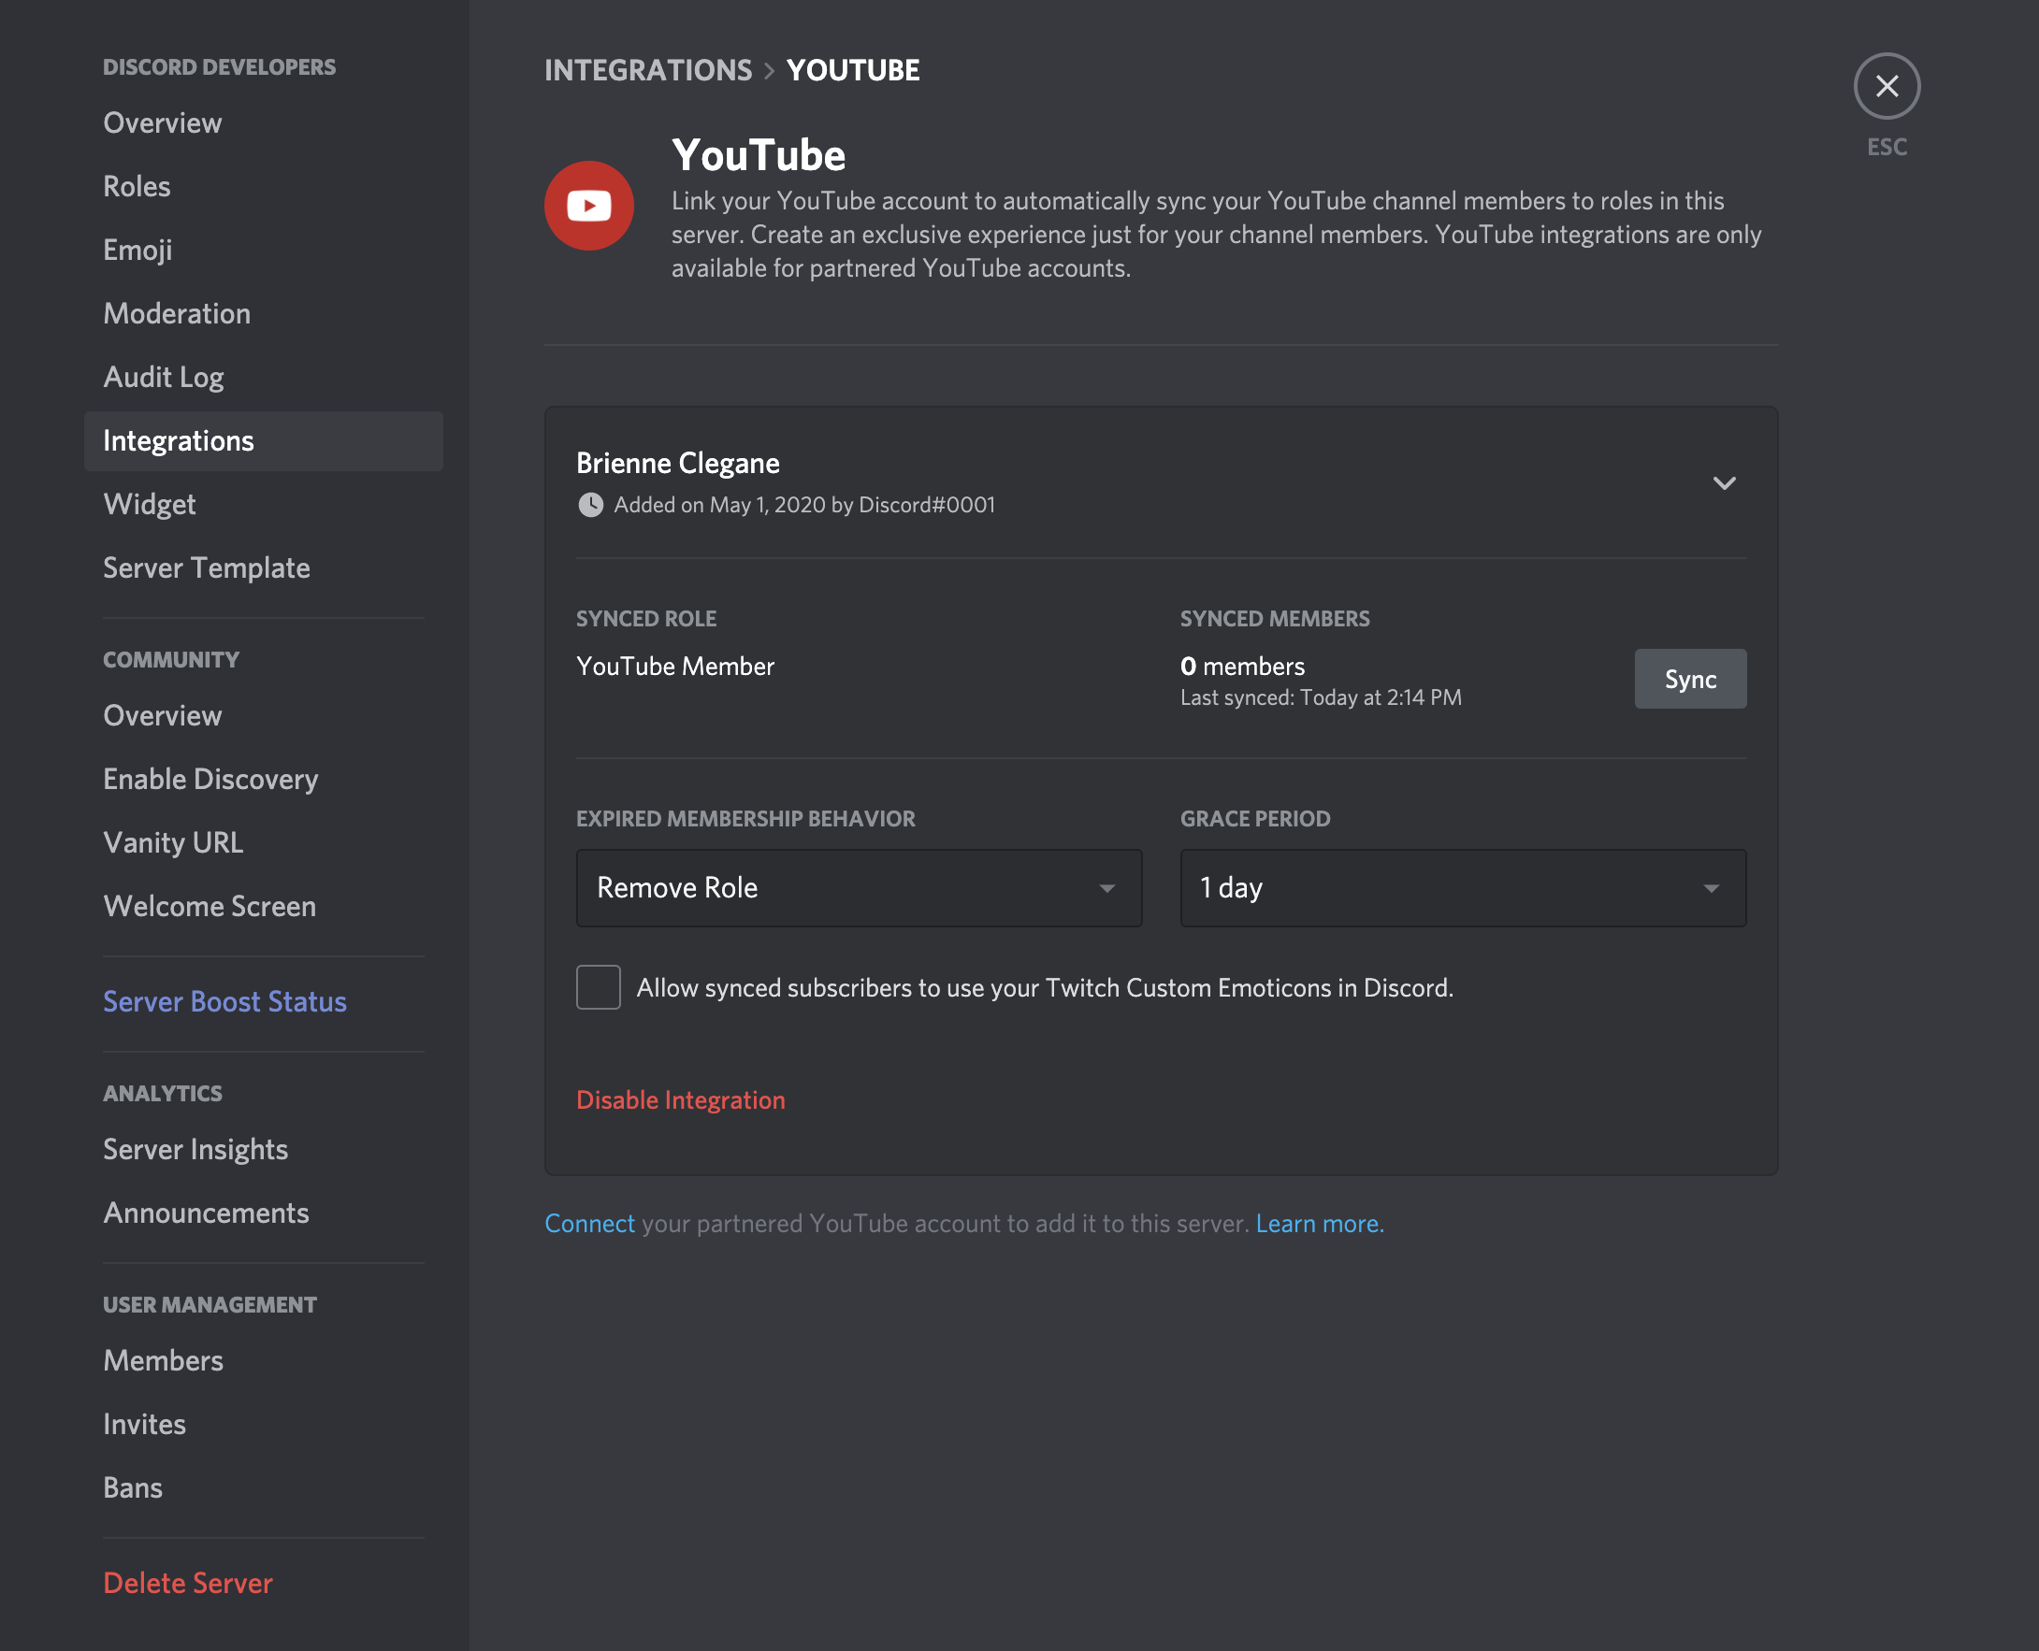Click the Server Boost Status item
The height and width of the screenshot is (1651, 2039).
pos(224,1000)
